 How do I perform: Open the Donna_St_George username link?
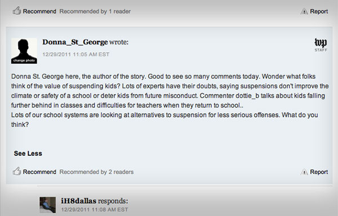pyautogui.click(x=75, y=42)
